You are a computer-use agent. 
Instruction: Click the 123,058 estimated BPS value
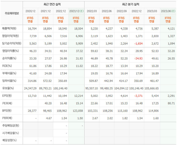point(78,111)
